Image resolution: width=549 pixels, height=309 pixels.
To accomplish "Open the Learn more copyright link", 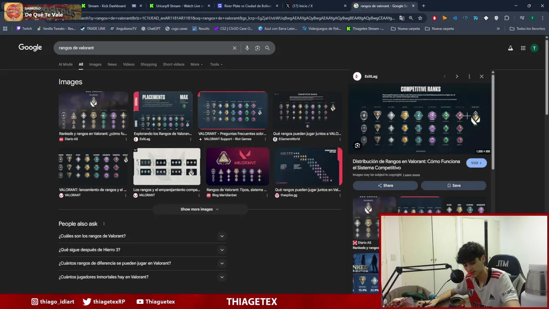I will pos(411,175).
